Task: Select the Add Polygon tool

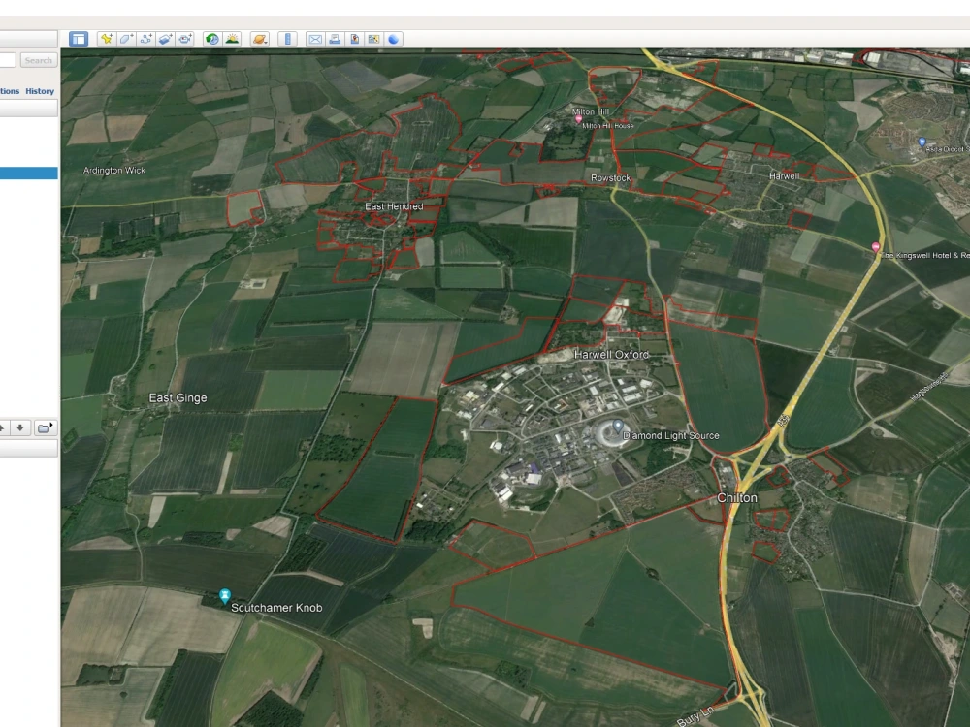Action: point(126,39)
